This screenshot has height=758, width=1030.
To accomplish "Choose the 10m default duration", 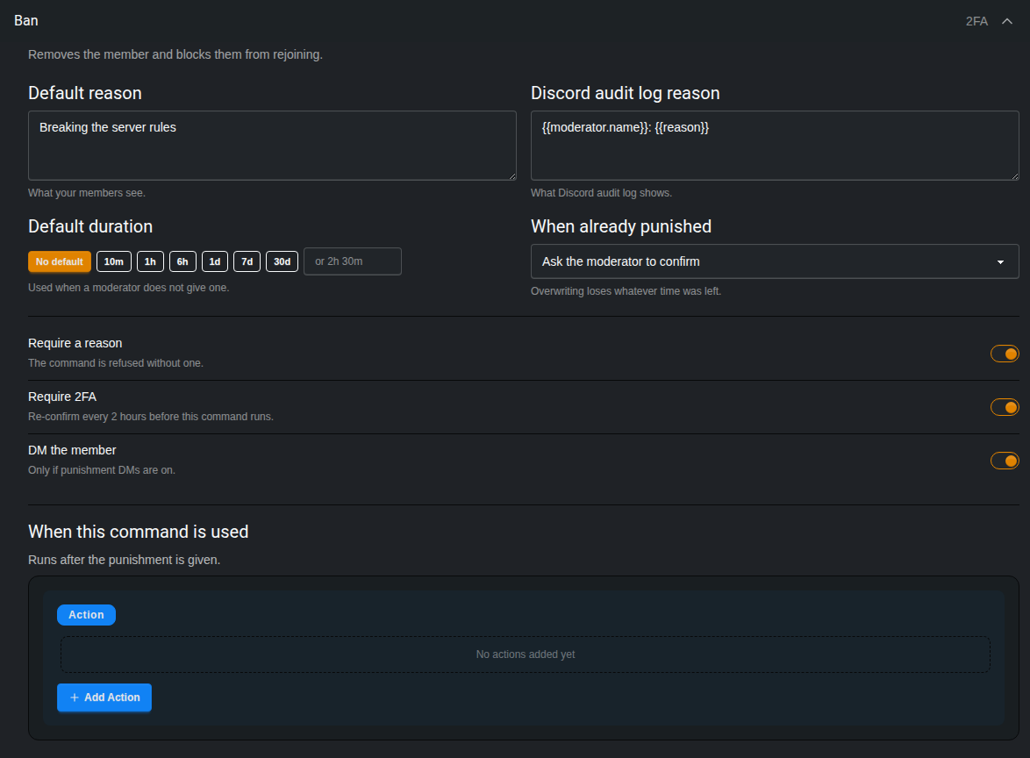I will 114,261.
